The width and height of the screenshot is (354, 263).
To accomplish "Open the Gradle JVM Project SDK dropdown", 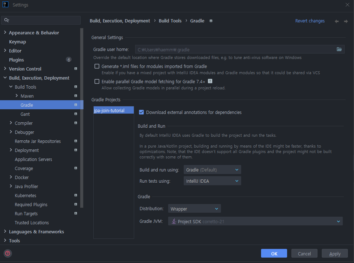I will (x=255, y=221).
